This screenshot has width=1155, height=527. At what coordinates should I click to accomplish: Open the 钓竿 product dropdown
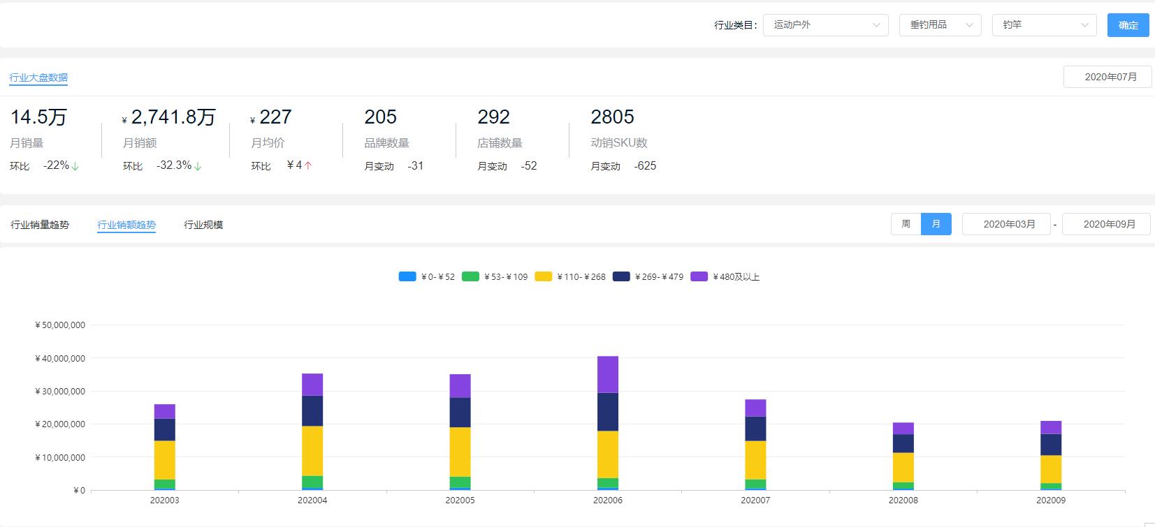tap(1044, 25)
